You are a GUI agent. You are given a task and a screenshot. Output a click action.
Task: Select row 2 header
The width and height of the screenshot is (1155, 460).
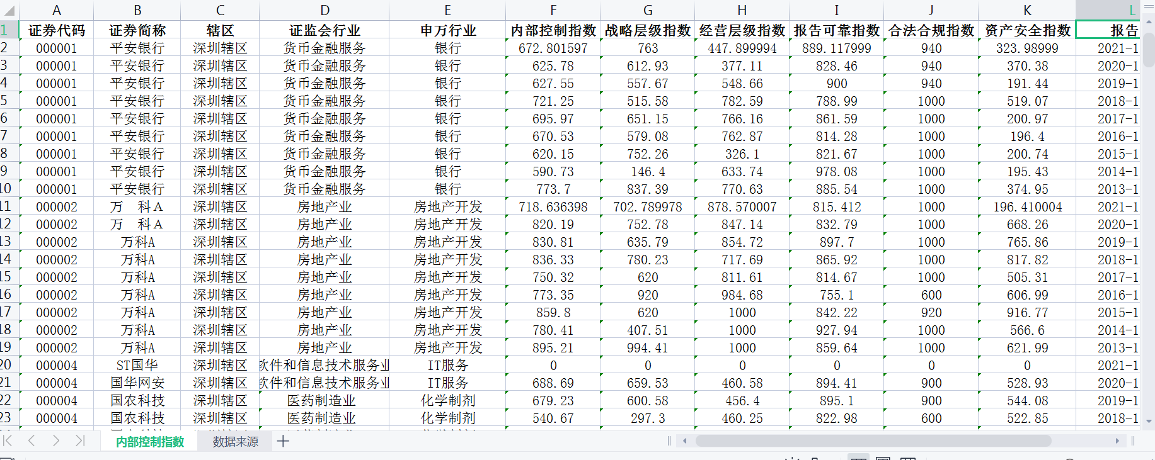tap(9, 48)
